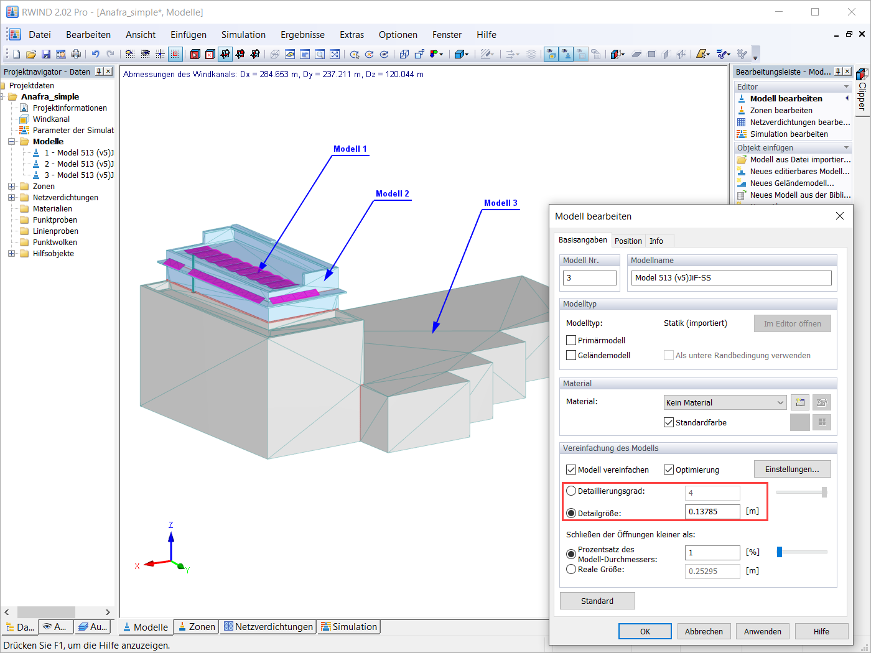Viewport: 871px width, 653px height.
Task: Switch to the bottom Netzverdichtungen tab
Action: click(268, 627)
